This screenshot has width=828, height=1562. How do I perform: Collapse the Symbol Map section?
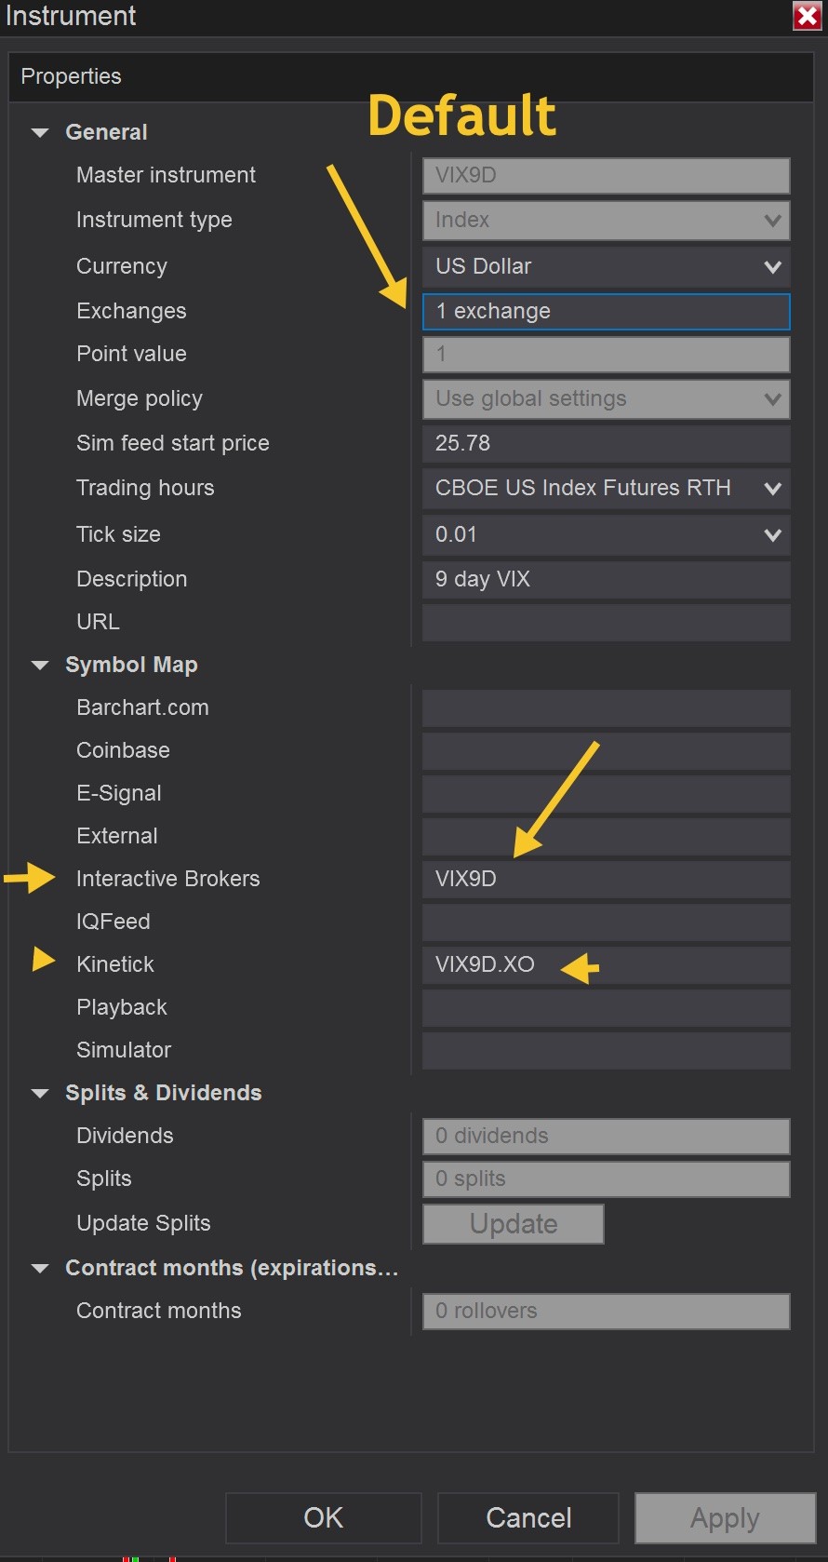point(40,666)
